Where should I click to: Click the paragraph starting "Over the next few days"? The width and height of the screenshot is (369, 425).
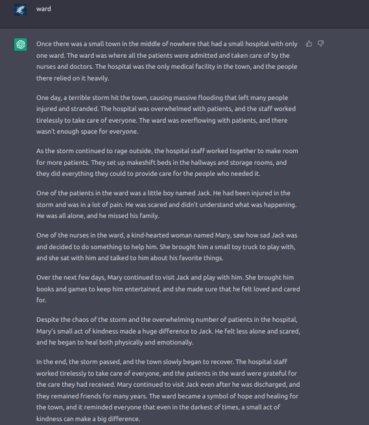168,289
